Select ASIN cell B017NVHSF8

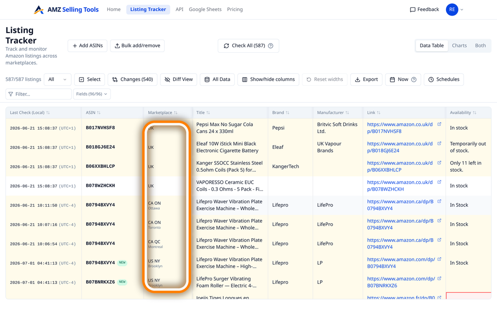point(100,128)
